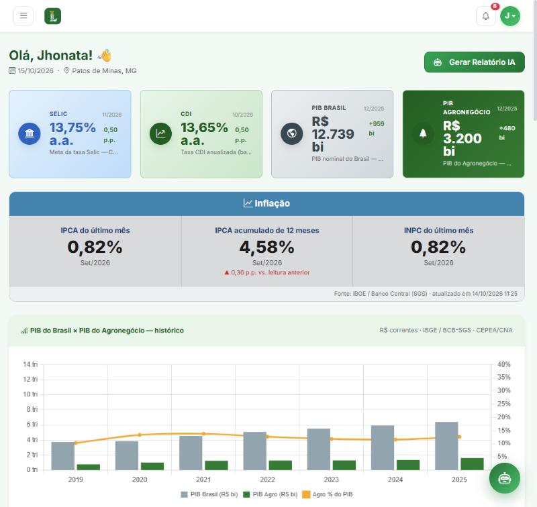Click the 2020 orange line data point
Screen dimensions: 537x507
point(140,435)
